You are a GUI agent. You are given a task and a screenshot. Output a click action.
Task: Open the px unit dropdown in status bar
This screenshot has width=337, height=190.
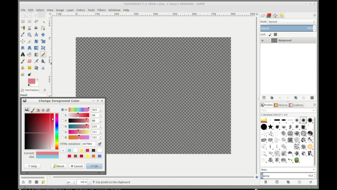[x=71, y=182]
